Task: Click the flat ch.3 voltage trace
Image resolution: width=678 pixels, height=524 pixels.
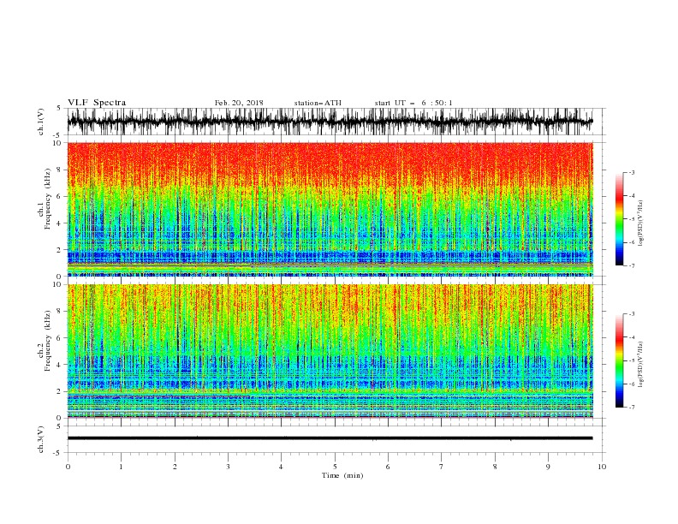Action: [x=330, y=438]
